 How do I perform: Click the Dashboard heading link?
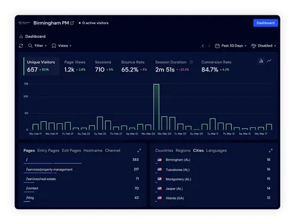point(35,37)
